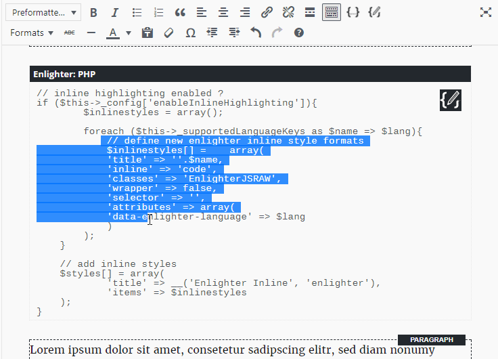Click the line "'inline' => 'code',"
The image size is (498, 359).
[162, 169]
